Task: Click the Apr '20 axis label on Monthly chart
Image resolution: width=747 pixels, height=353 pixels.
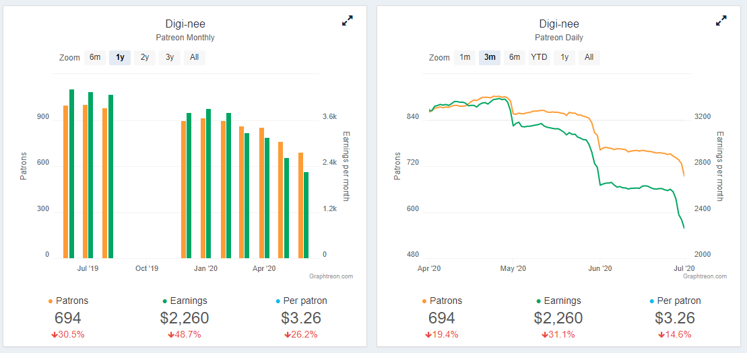Action: (x=265, y=269)
